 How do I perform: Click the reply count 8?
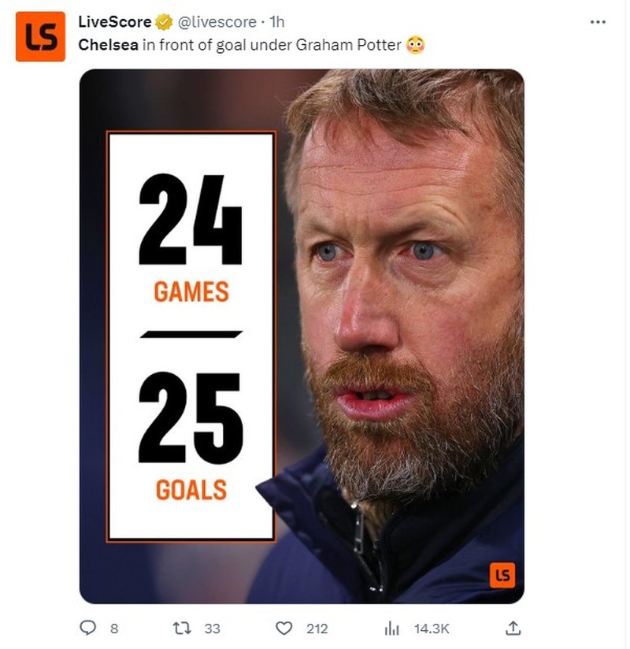(113, 629)
